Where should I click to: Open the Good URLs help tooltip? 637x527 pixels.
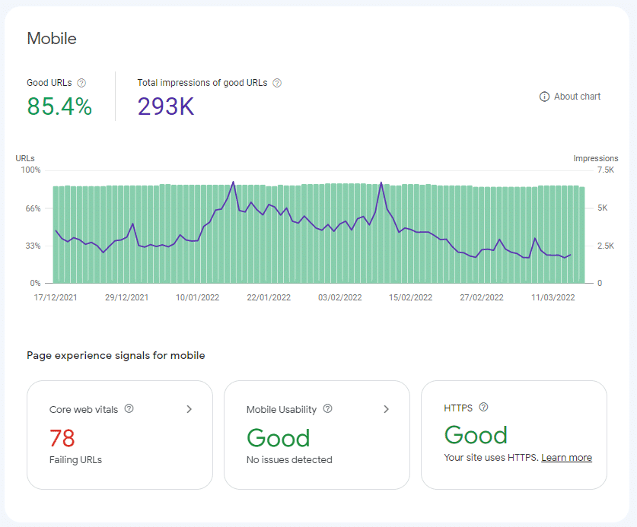[81, 82]
